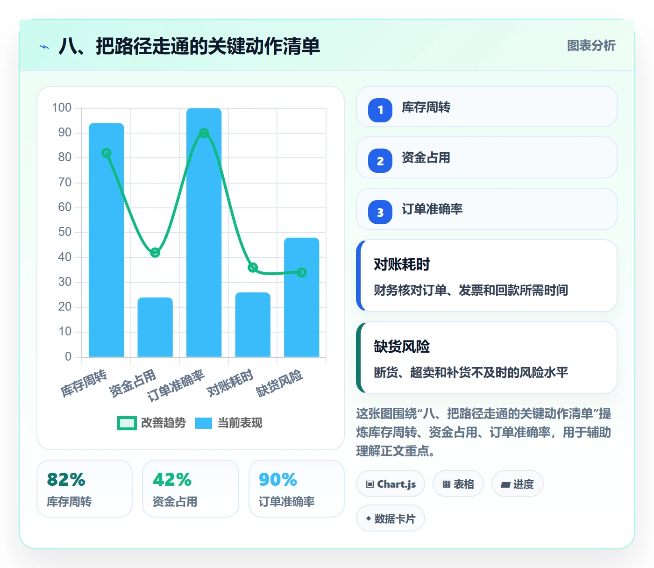The height and width of the screenshot is (568, 654).
Task: Click the number 3 badge for 订单准确率
Action: tap(380, 212)
